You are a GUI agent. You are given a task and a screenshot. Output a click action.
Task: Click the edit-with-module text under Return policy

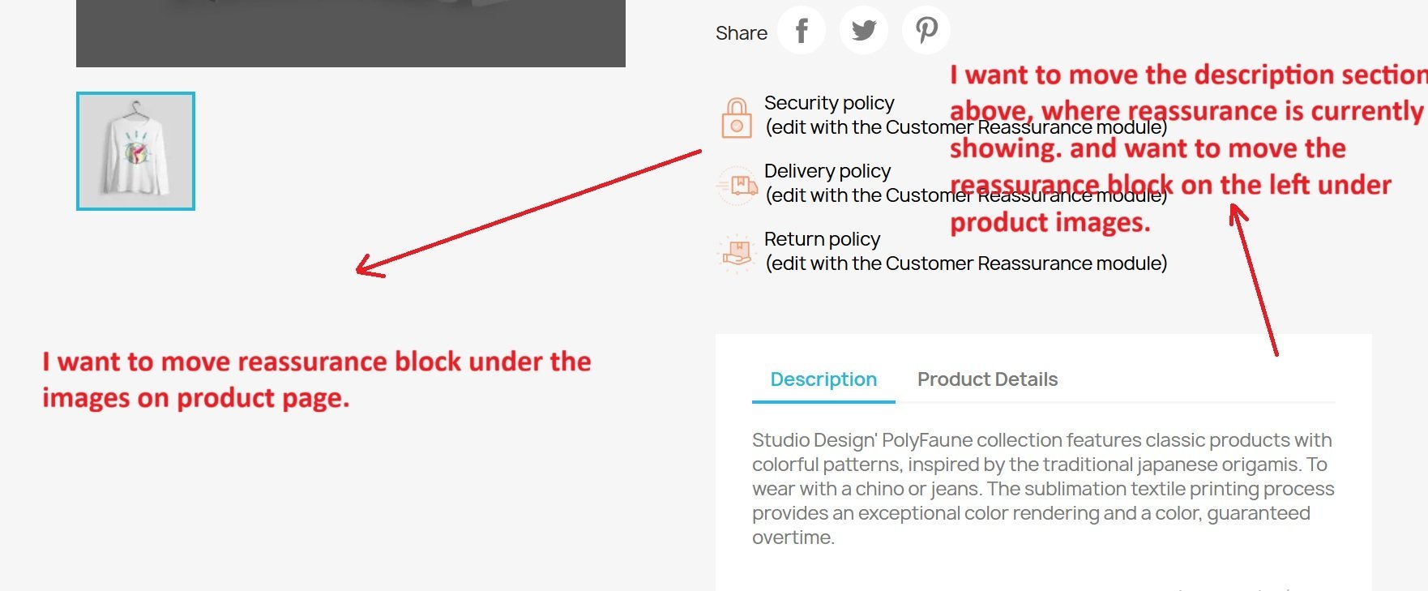point(966,263)
